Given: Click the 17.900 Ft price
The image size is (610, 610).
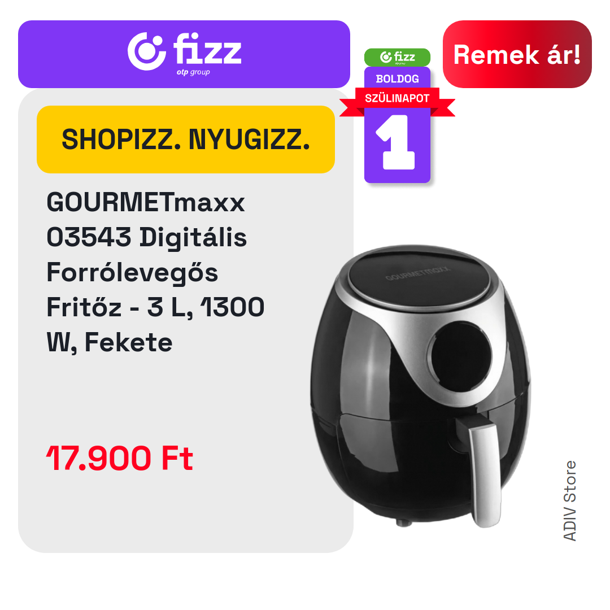Looking at the screenshot, I should (119, 458).
